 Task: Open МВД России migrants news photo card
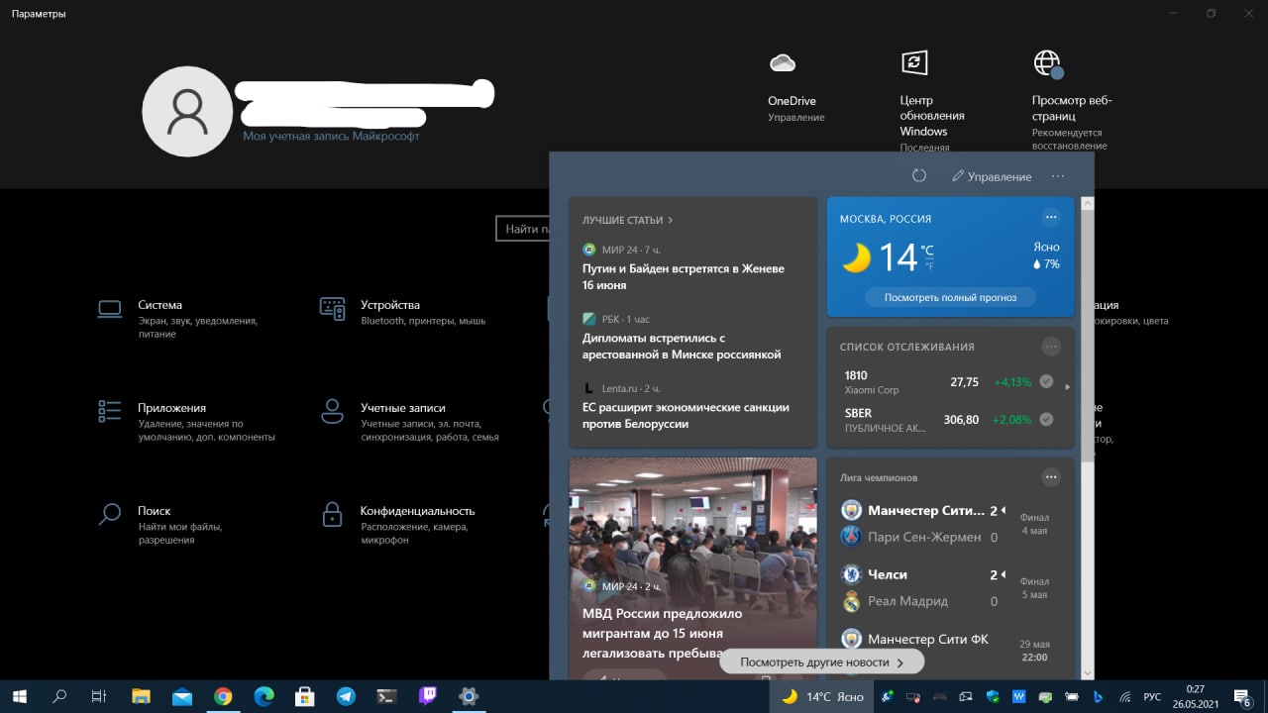[692, 567]
